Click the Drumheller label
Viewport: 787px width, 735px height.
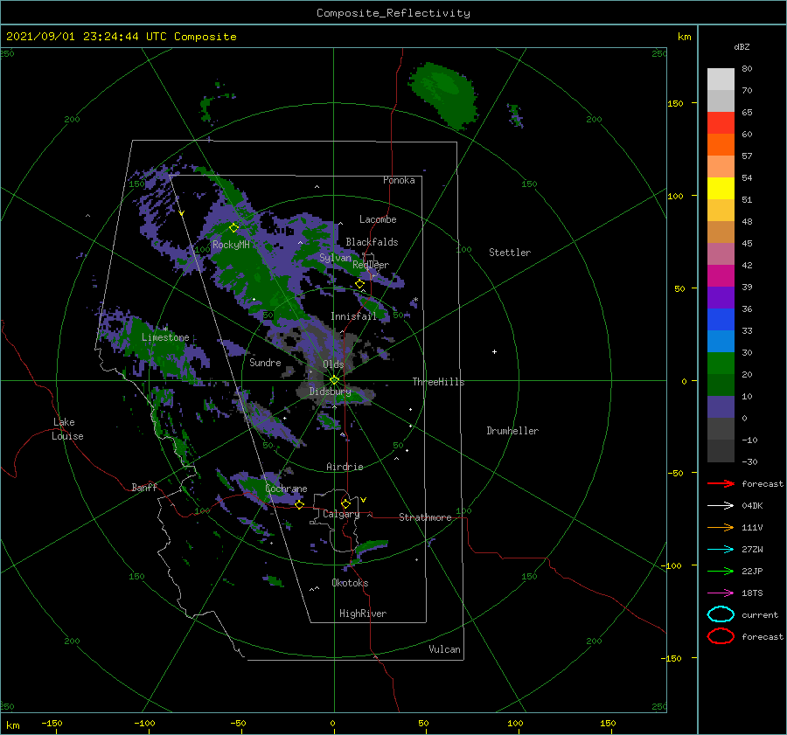pos(512,431)
